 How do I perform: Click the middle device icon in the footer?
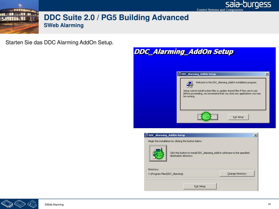pos(20,204)
